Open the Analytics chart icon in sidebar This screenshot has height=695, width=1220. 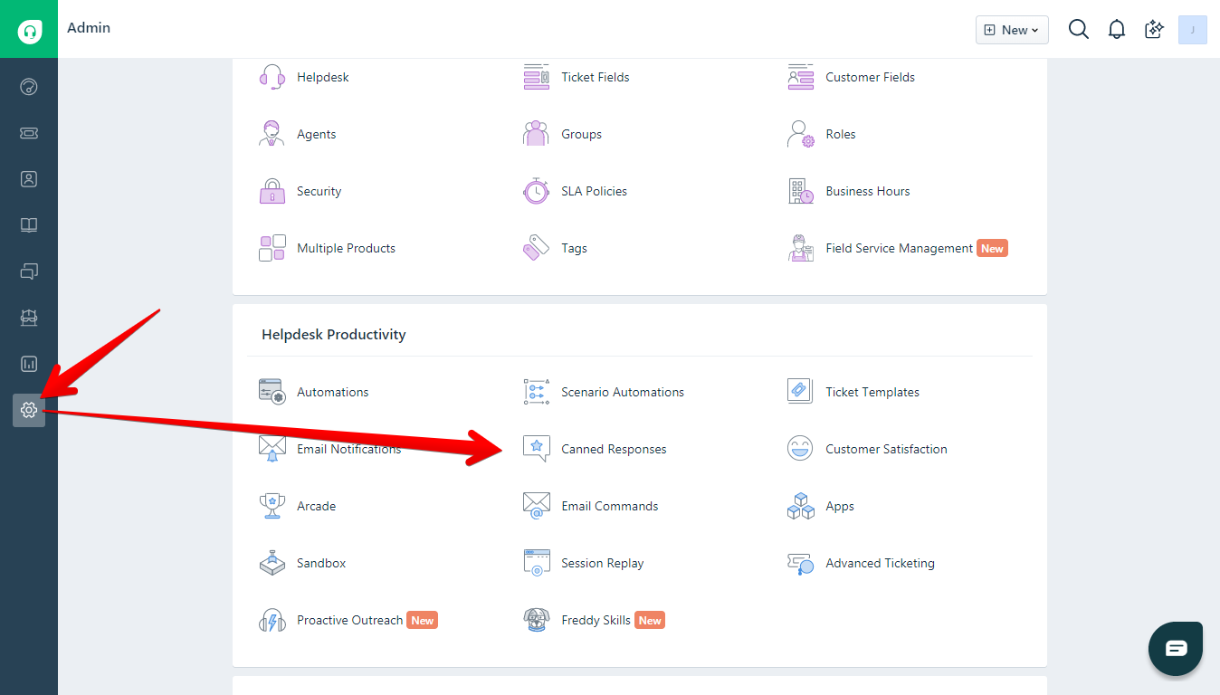[29, 364]
